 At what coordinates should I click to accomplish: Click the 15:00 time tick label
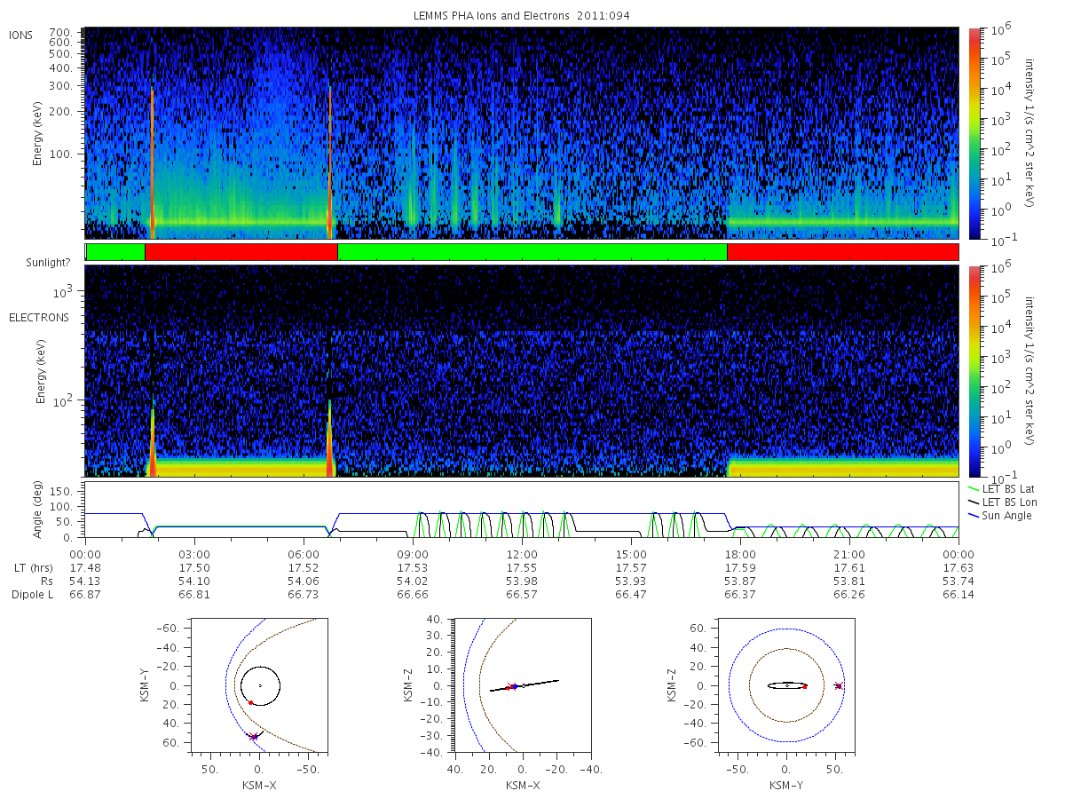pos(632,555)
